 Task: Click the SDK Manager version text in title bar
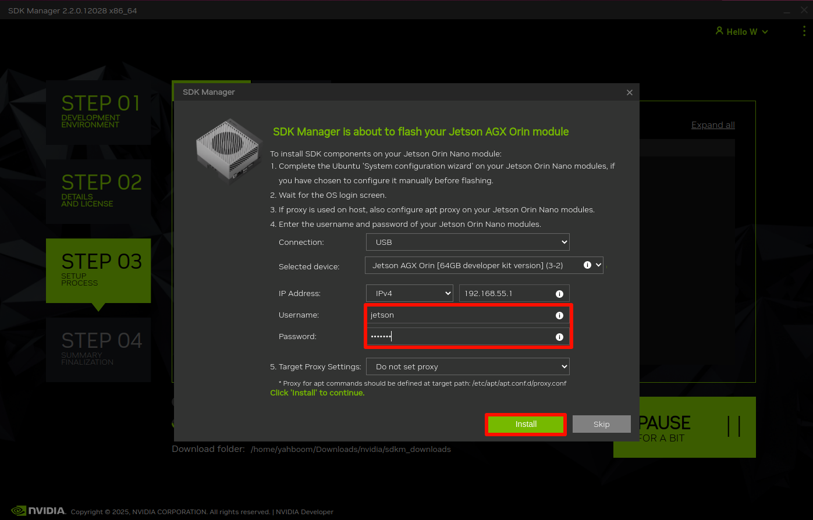point(73,10)
